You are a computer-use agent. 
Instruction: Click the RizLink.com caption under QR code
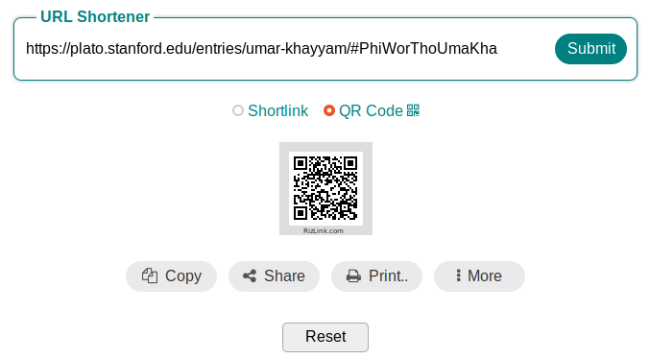(324, 231)
